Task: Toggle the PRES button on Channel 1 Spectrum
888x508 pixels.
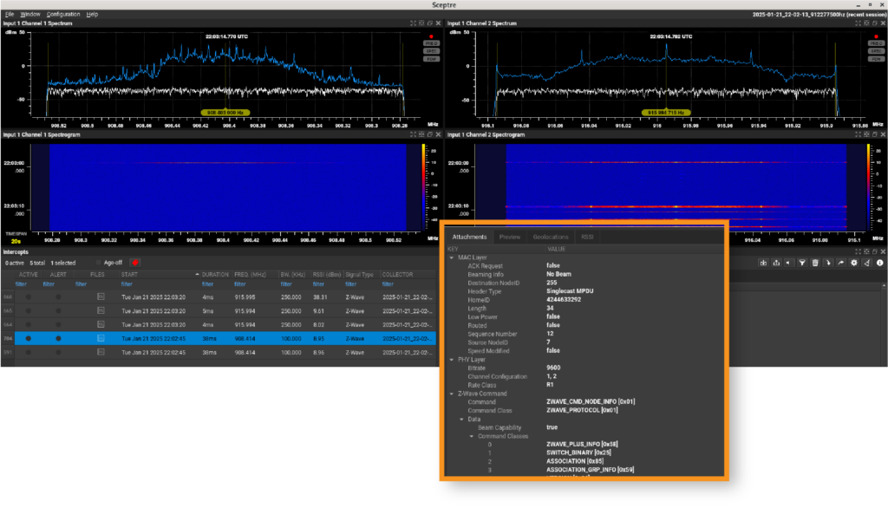Action: pyautogui.click(x=430, y=42)
